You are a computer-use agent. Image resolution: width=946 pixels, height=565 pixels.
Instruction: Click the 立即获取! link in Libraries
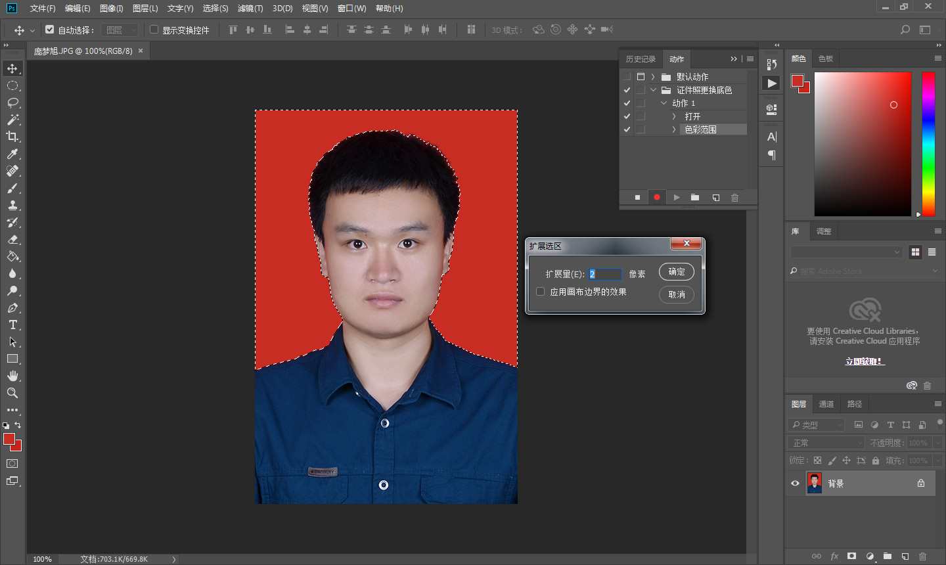(865, 361)
